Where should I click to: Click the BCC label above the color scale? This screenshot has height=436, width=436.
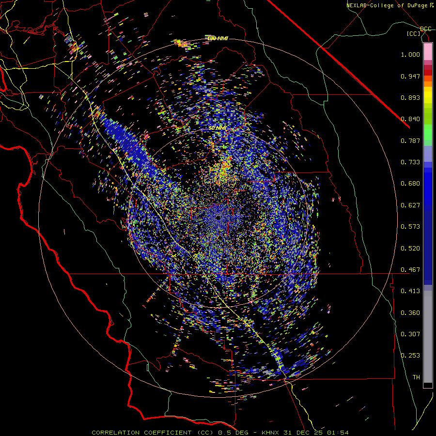click(x=425, y=29)
